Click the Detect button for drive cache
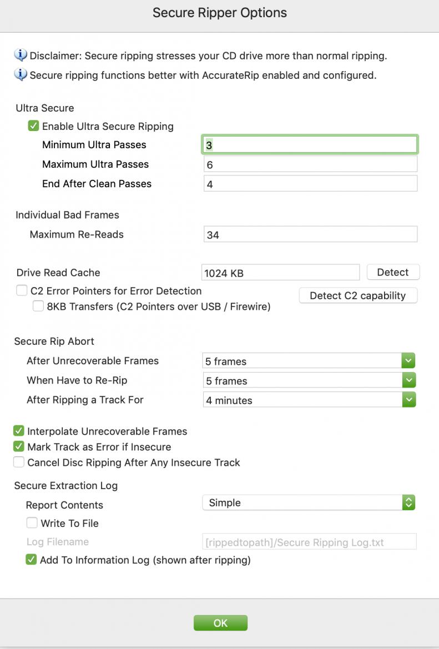 [x=393, y=272]
